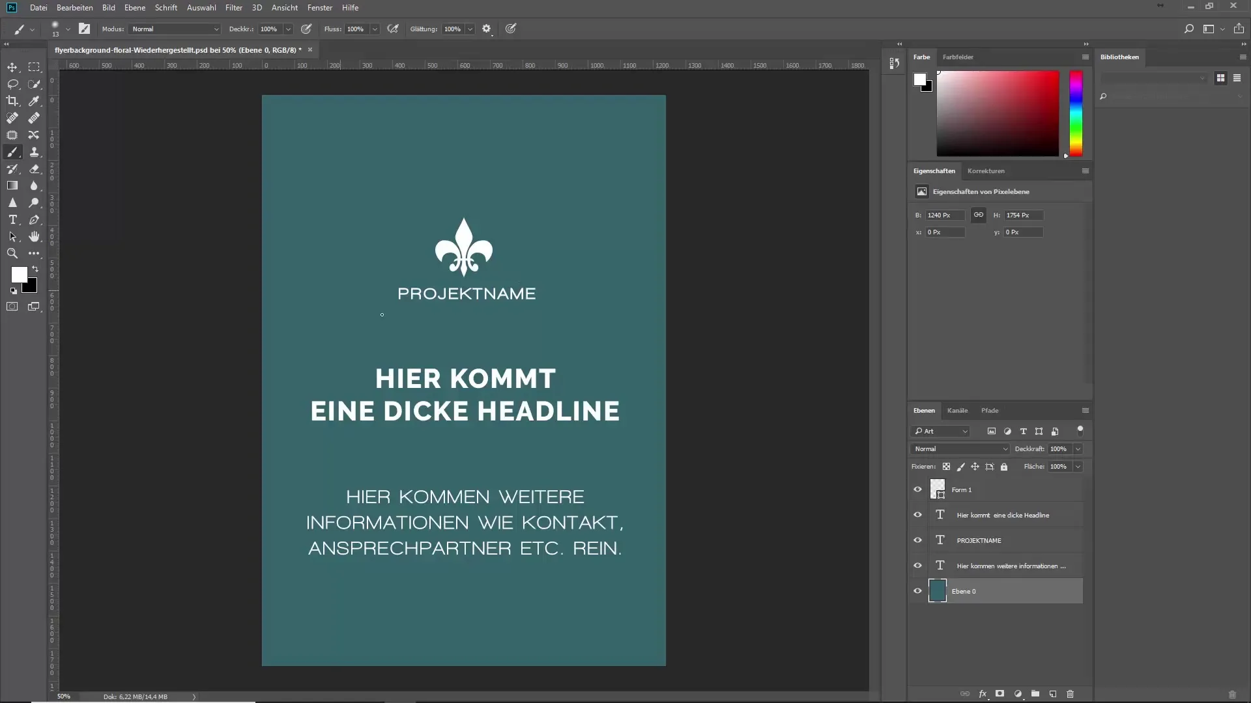The height and width of the screenshot is (703, 1251).
Task: Open search in the top bar
Action: 1189,29
